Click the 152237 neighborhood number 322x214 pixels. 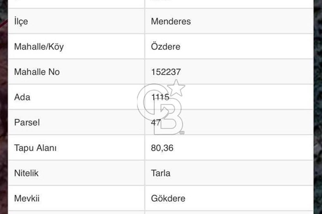tap(166, 72)
